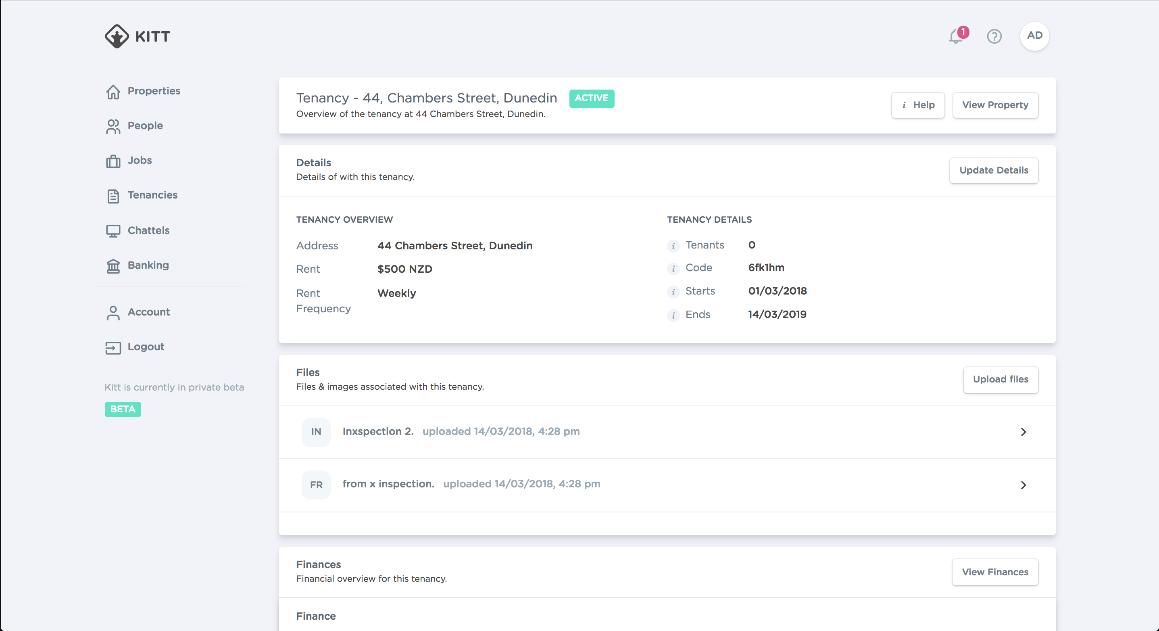Click the People icon in sidebar
The width and height of the screenshot is (1159, 631).
[113, 126]
